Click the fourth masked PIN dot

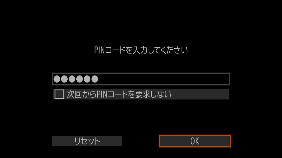[x=80, y=79]
